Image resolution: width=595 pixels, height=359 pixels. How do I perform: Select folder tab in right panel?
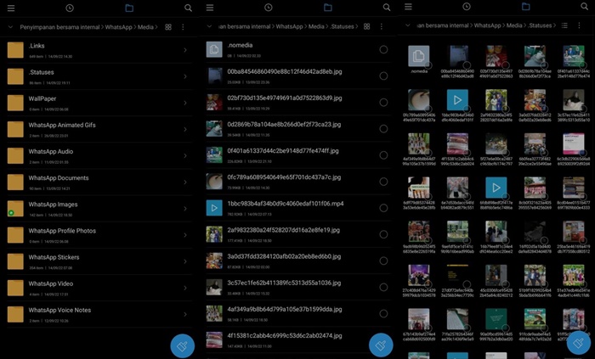pyautogui.click(x=525, y=7)
